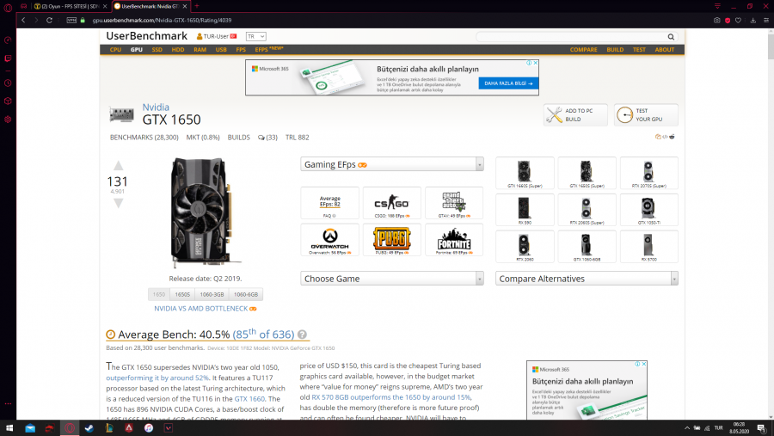Open Steam from the Windows taskbar
Screen dimensions: 774x436
89,428
